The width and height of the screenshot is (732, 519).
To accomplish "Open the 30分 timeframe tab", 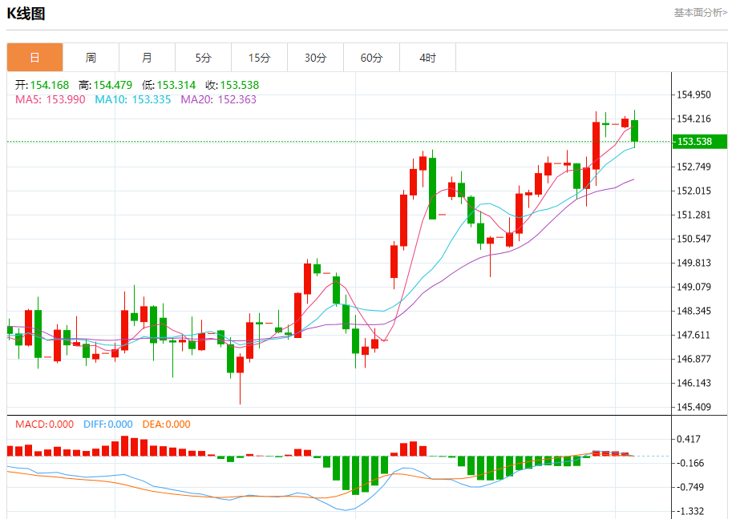I will coord(316,58).
